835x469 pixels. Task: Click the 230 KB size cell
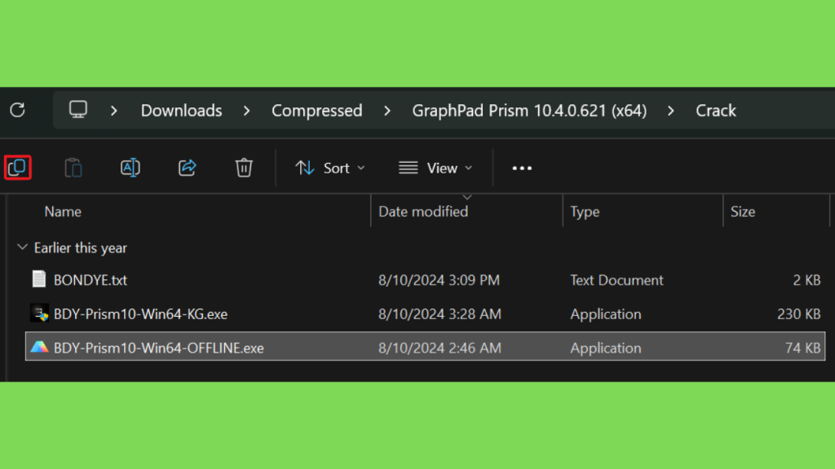pos(799,313)
